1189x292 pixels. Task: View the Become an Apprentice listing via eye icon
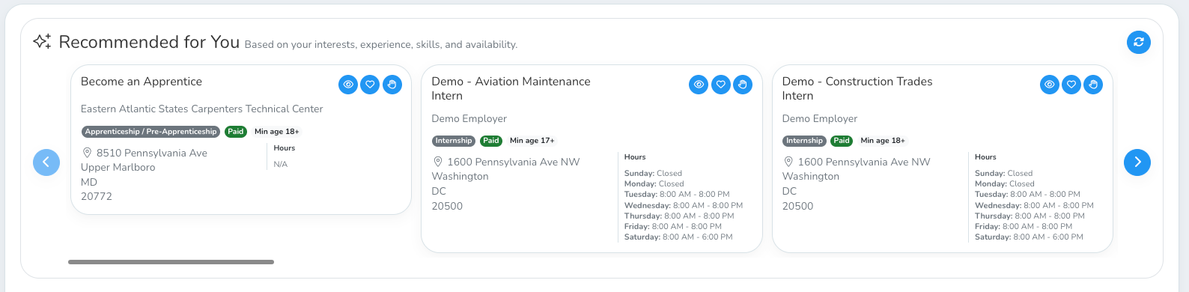[348, 85]
